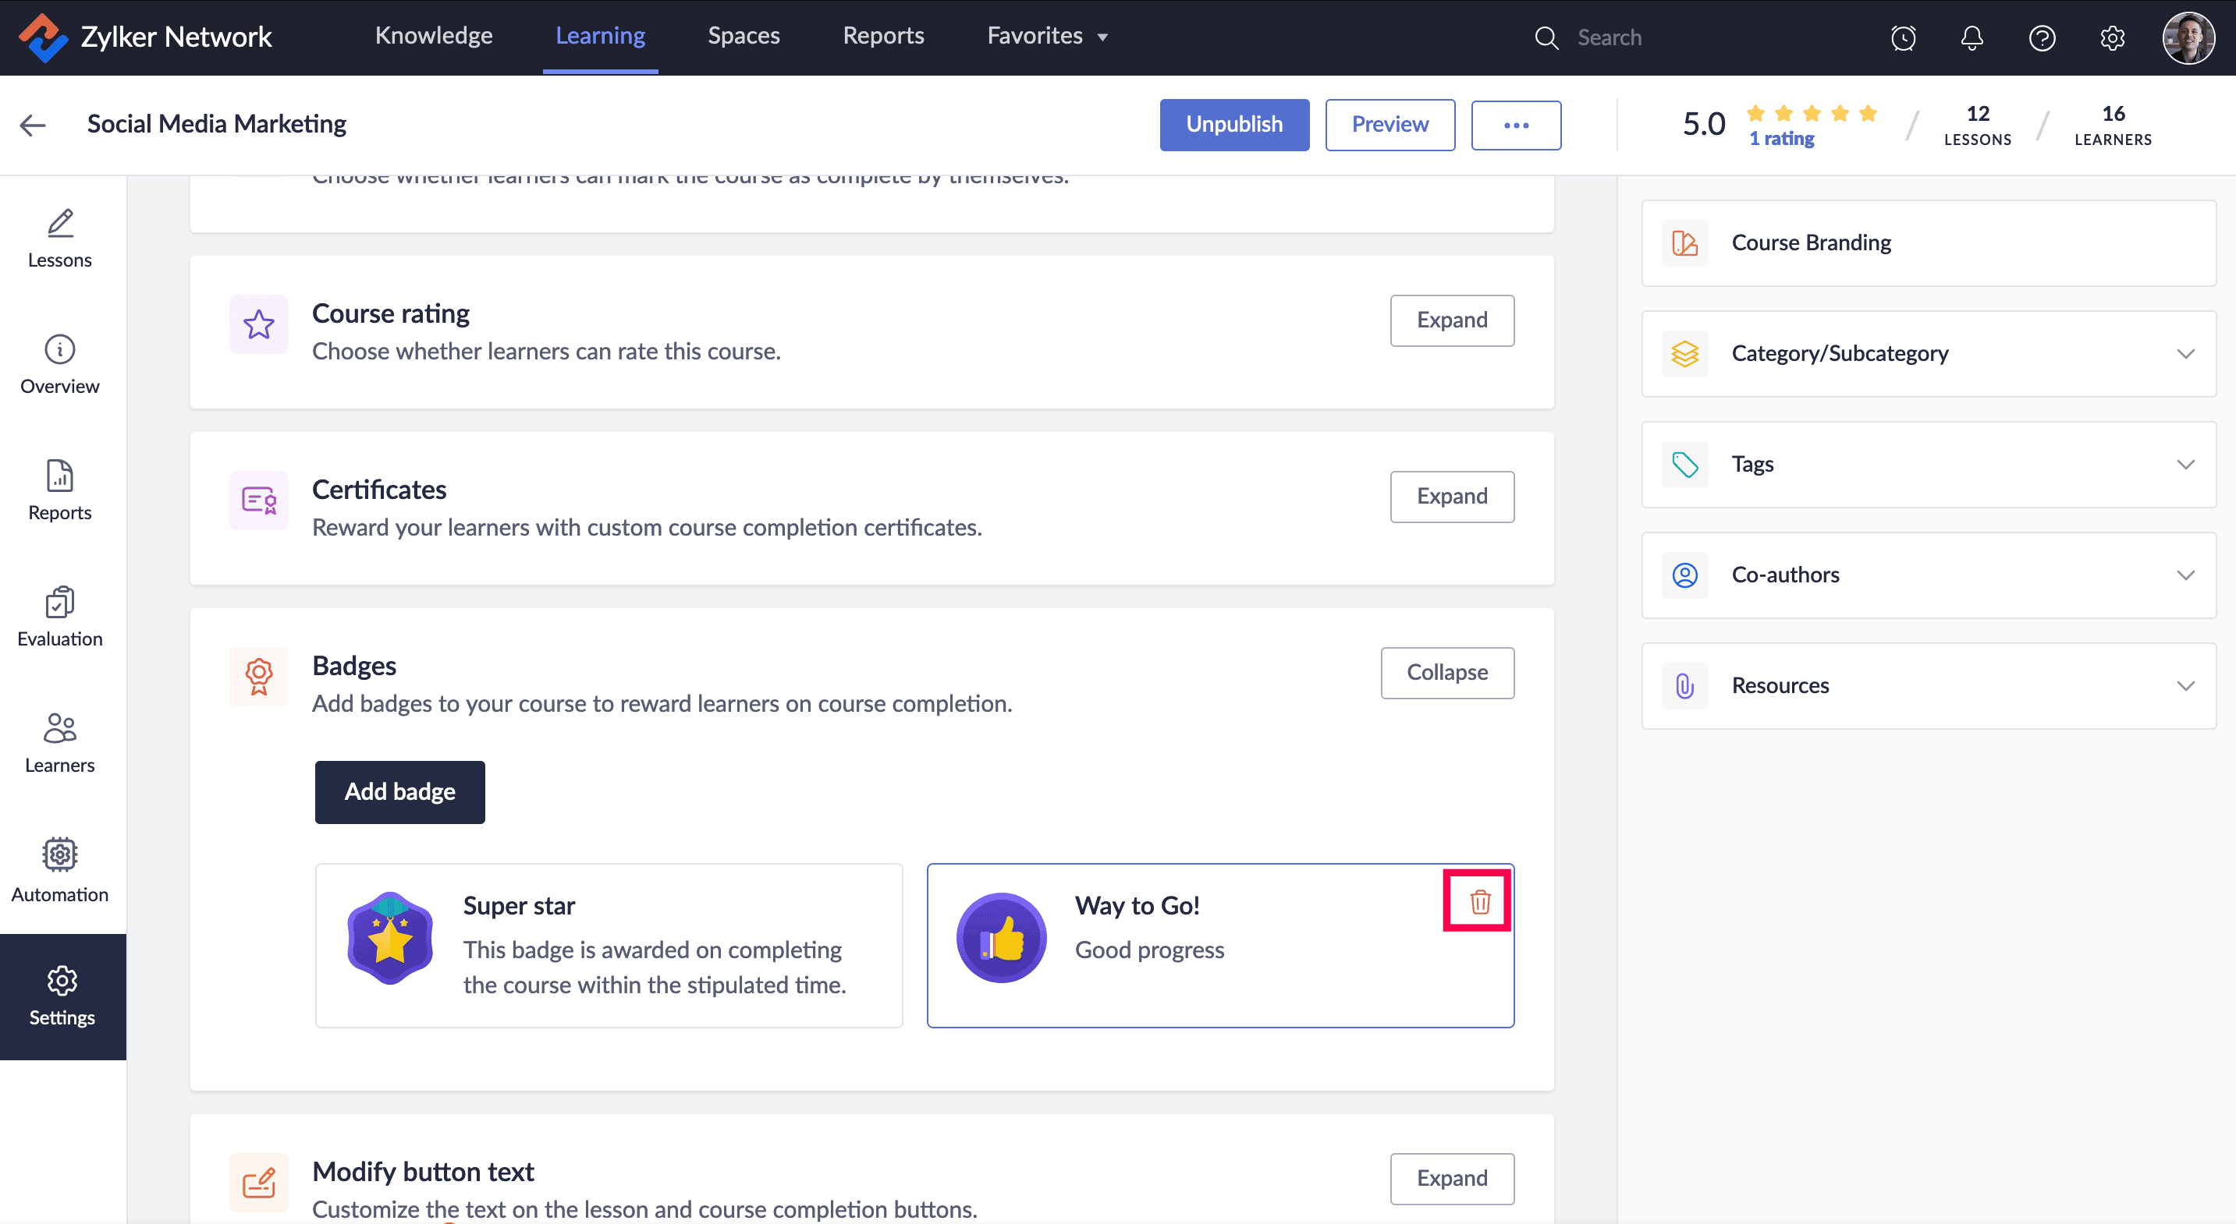Open Lessons in the sidebar
The height and width of the screenshot is (1224, 2236).
[x=59, y=239]
